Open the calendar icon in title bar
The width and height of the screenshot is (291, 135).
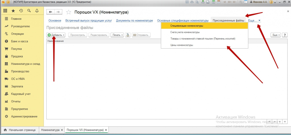click(219, 2)
